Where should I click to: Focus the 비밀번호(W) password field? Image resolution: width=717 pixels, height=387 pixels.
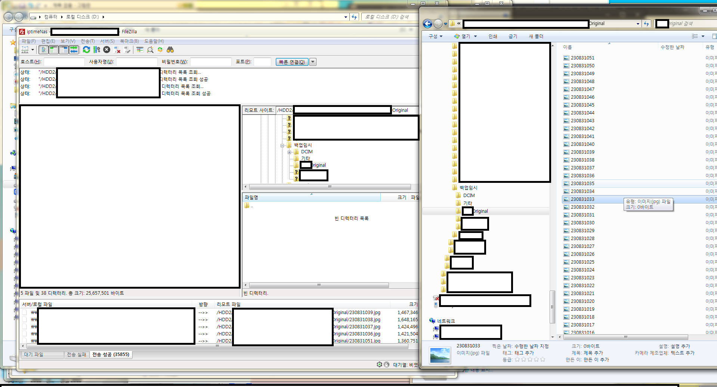(211, 62)
